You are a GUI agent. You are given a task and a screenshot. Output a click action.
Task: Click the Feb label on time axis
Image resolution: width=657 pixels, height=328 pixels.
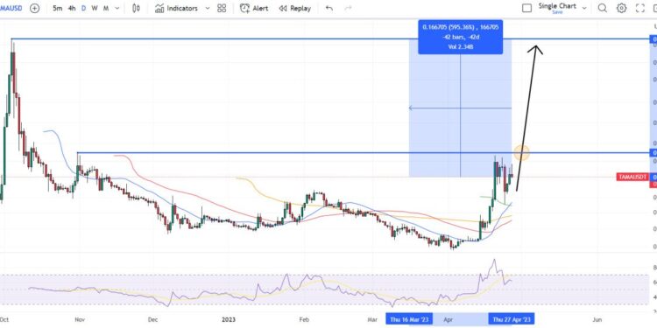pyautogui.click(x=304, y=319)
